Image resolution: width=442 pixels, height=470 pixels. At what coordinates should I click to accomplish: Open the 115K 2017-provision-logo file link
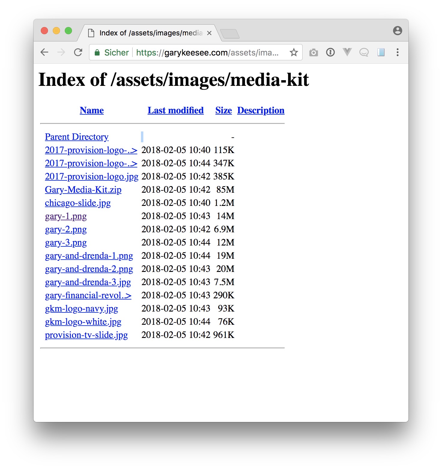click(91, 150)
